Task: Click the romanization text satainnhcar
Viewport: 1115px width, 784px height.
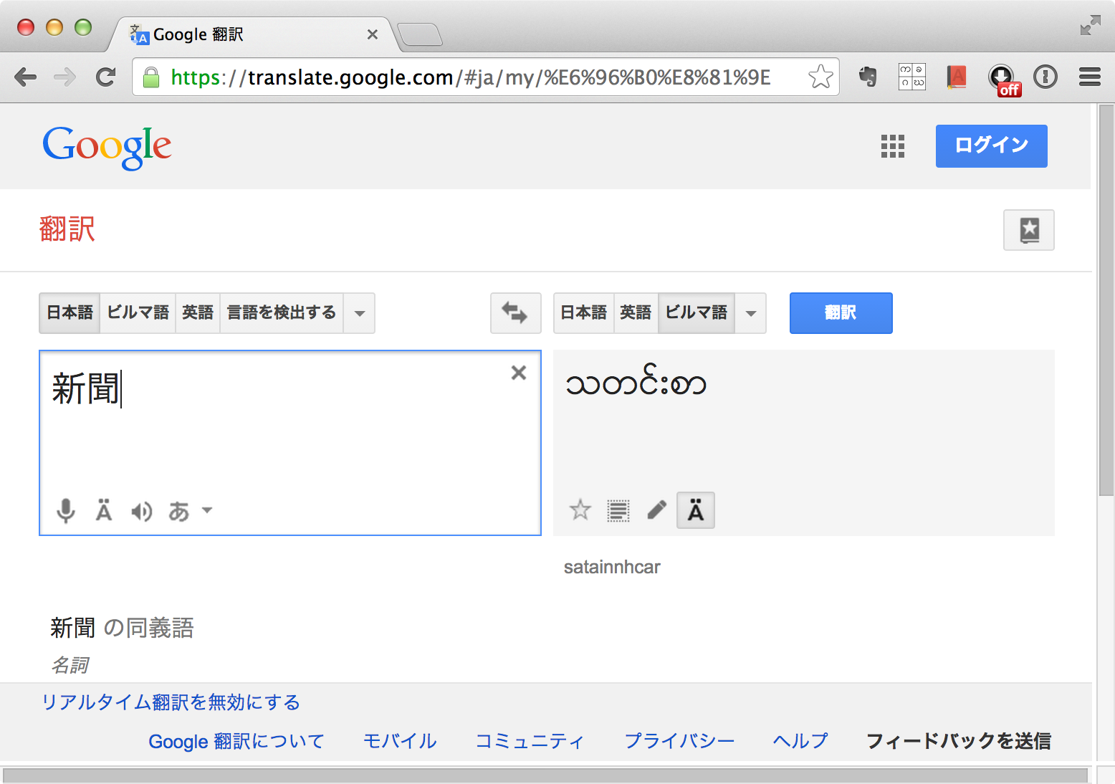Action: point(612,567)
